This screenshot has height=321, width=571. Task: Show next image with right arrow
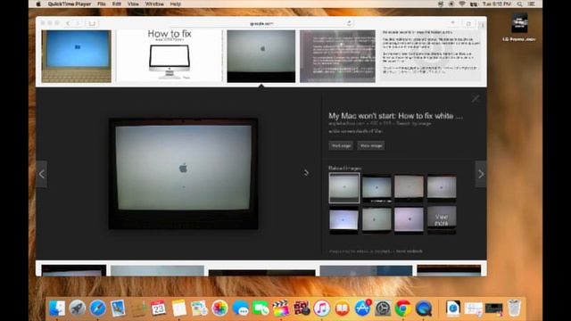click(x=481, y=174)
